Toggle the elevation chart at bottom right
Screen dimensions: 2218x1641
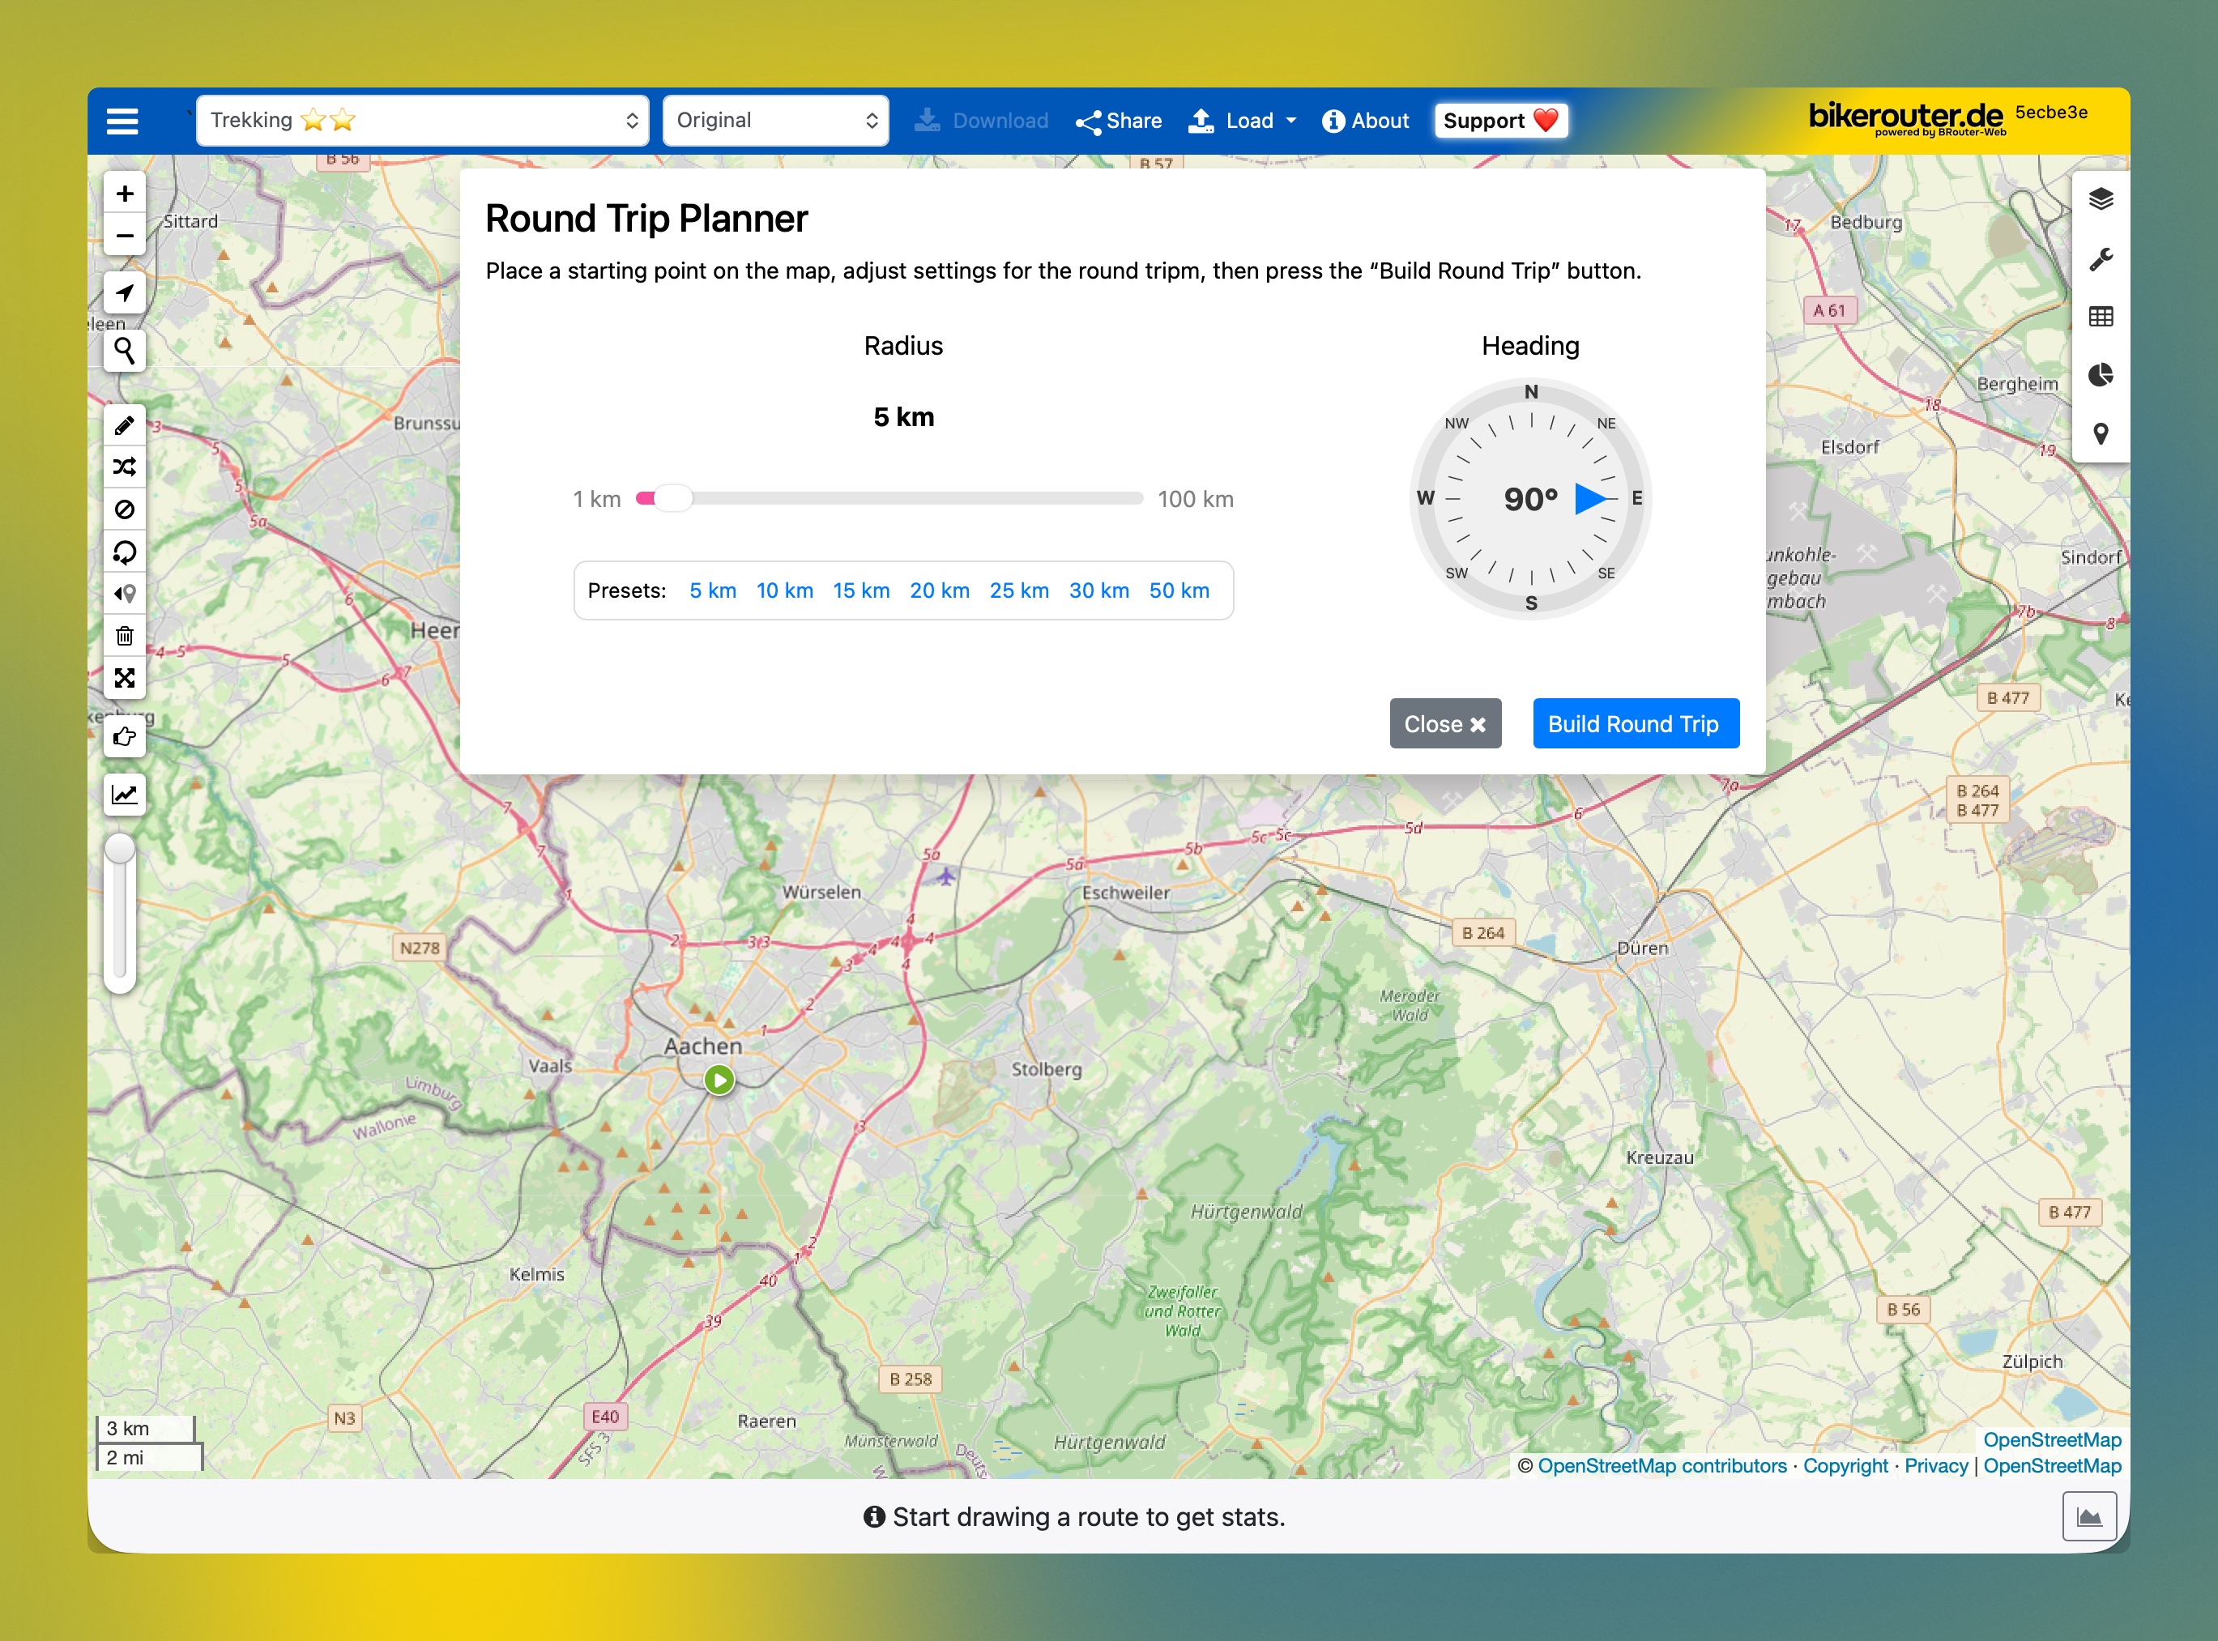tap(2089, 1517)
